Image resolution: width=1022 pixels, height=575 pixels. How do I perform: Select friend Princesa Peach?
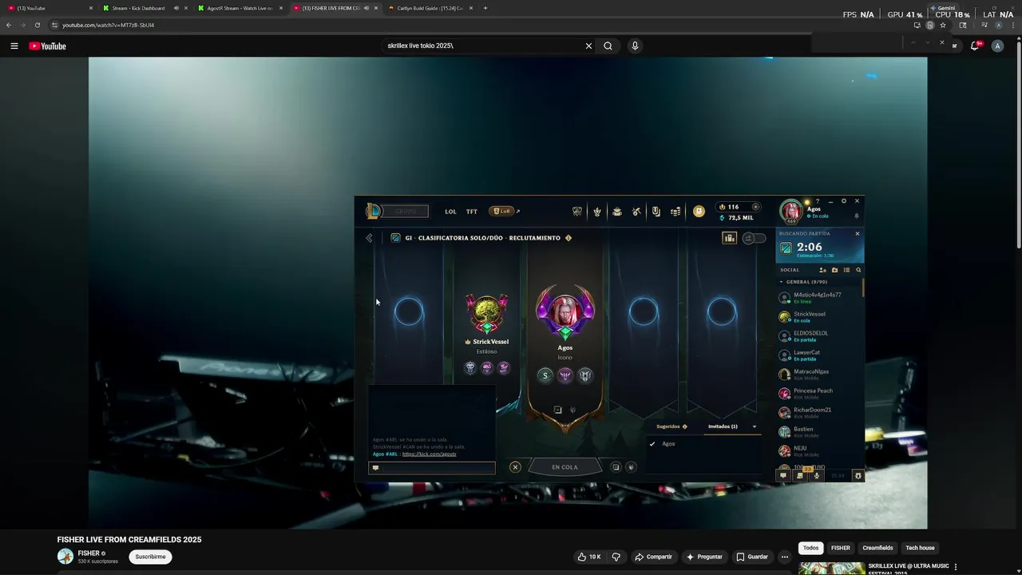[x=819, y=393]
